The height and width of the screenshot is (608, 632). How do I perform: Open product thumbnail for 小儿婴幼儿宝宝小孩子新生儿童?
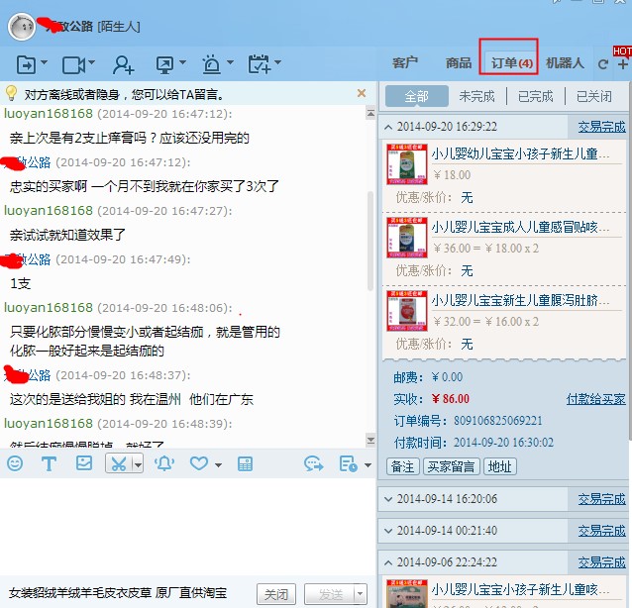click(x=407, y=164)
